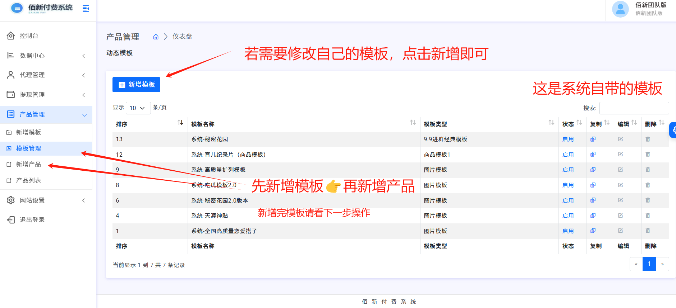
Task: Click the 搜索 search input field
Action: tap(634, 108)
